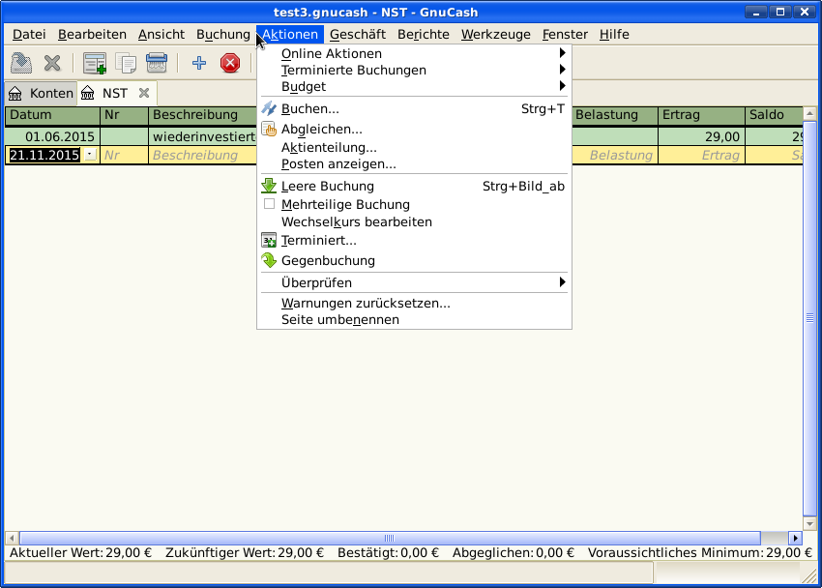Close the NST tab
Screen dimensions: 822x588
(144, 93)
